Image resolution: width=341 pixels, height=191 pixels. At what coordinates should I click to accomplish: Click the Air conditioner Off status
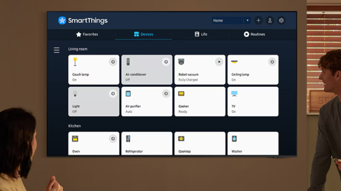pos(128,80)
